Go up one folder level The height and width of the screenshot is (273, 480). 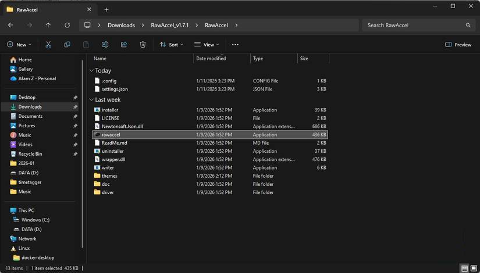tap(48, 26)
